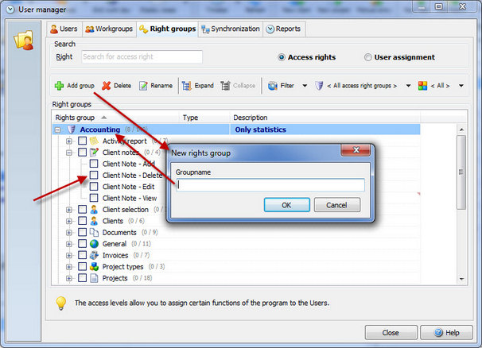
Task: Tick the Client Note - Edit checkbox
Action: pos(94,187)
